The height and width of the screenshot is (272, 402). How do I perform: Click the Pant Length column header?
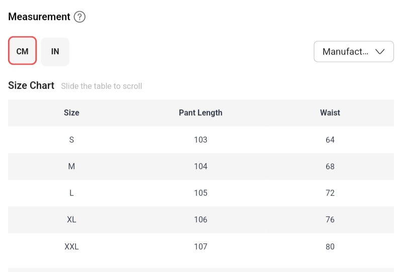click(x=200, y=113)
